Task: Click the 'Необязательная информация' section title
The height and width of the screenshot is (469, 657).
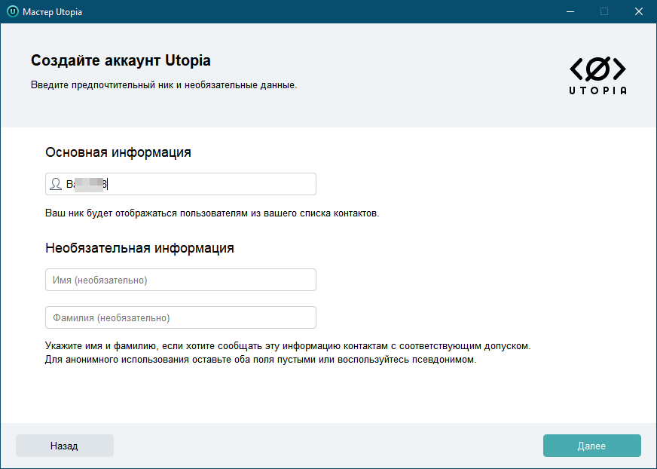Action: click(x=139, y=248)
